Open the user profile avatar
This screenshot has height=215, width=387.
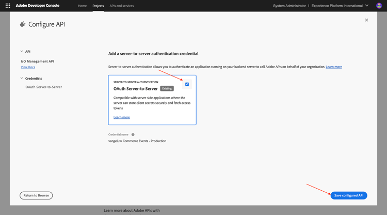coord(379,6)
